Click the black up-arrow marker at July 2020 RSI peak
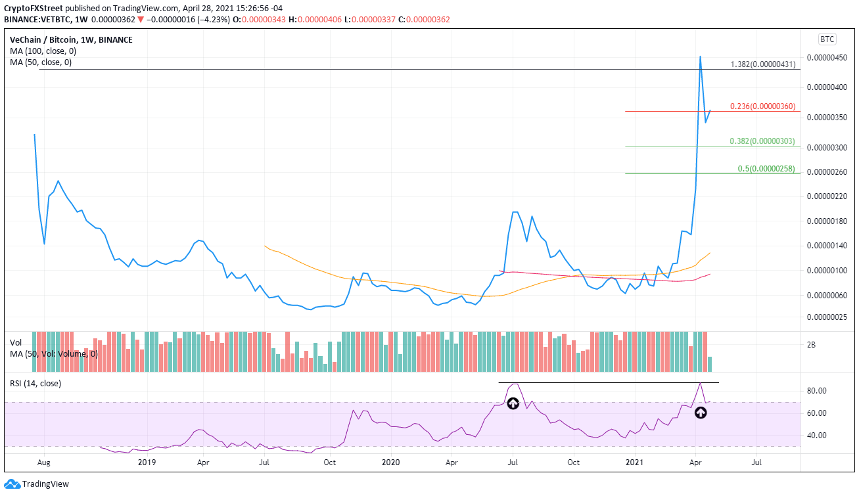Viewport: 859px width, 496px height. coord(513,404)
